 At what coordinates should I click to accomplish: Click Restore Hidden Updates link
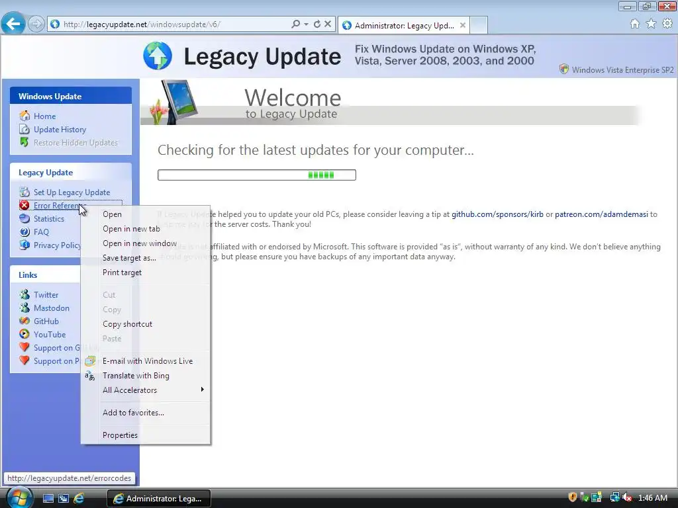tap(75, 143)
